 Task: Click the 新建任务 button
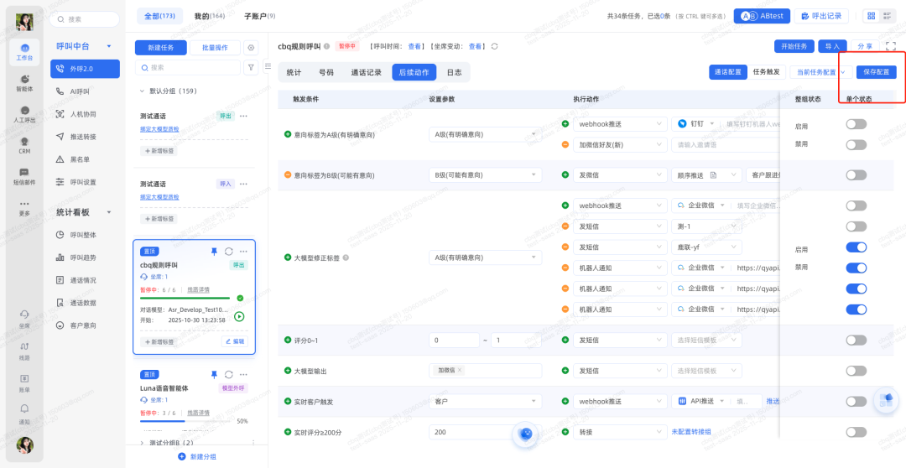[x=160, y=48]
